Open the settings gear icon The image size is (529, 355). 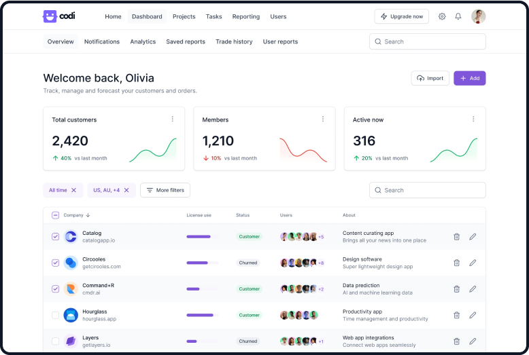click(x=442, y=16)
